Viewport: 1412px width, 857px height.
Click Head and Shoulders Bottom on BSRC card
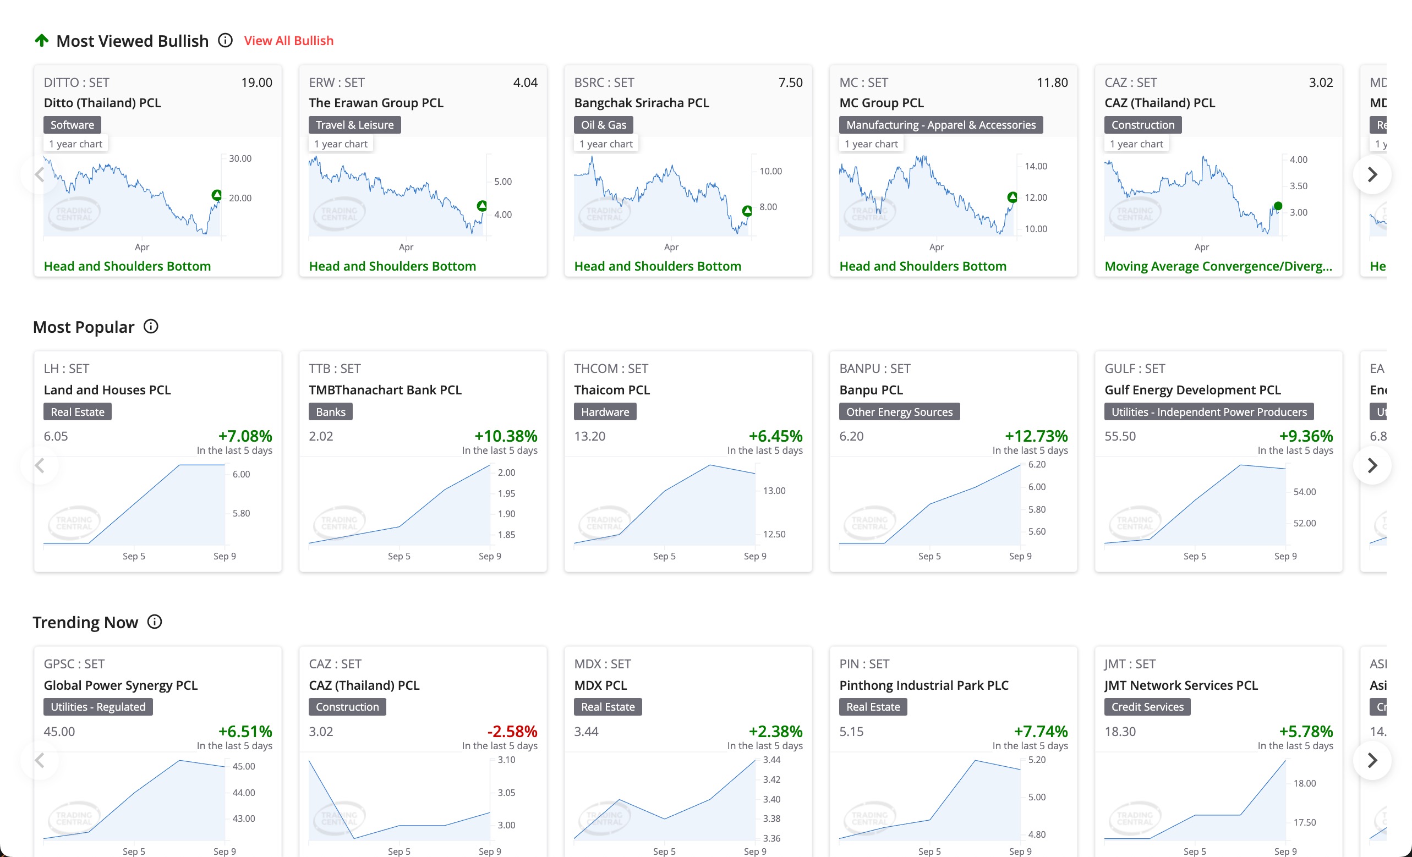(658, 266)
